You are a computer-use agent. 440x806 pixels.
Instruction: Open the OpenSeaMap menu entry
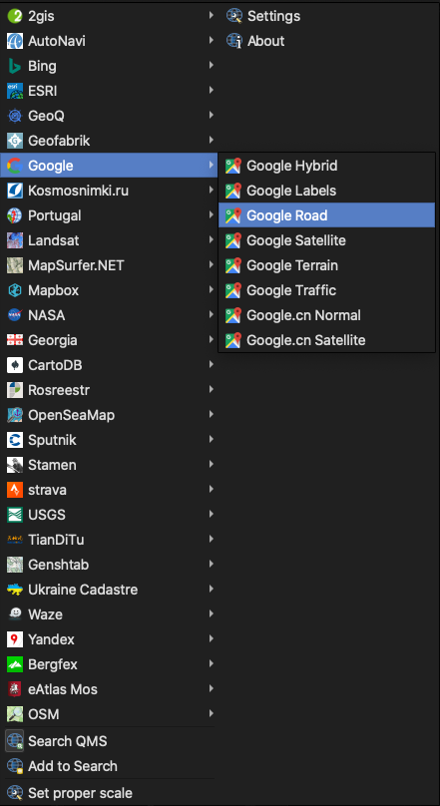click(x=109, y=415)
